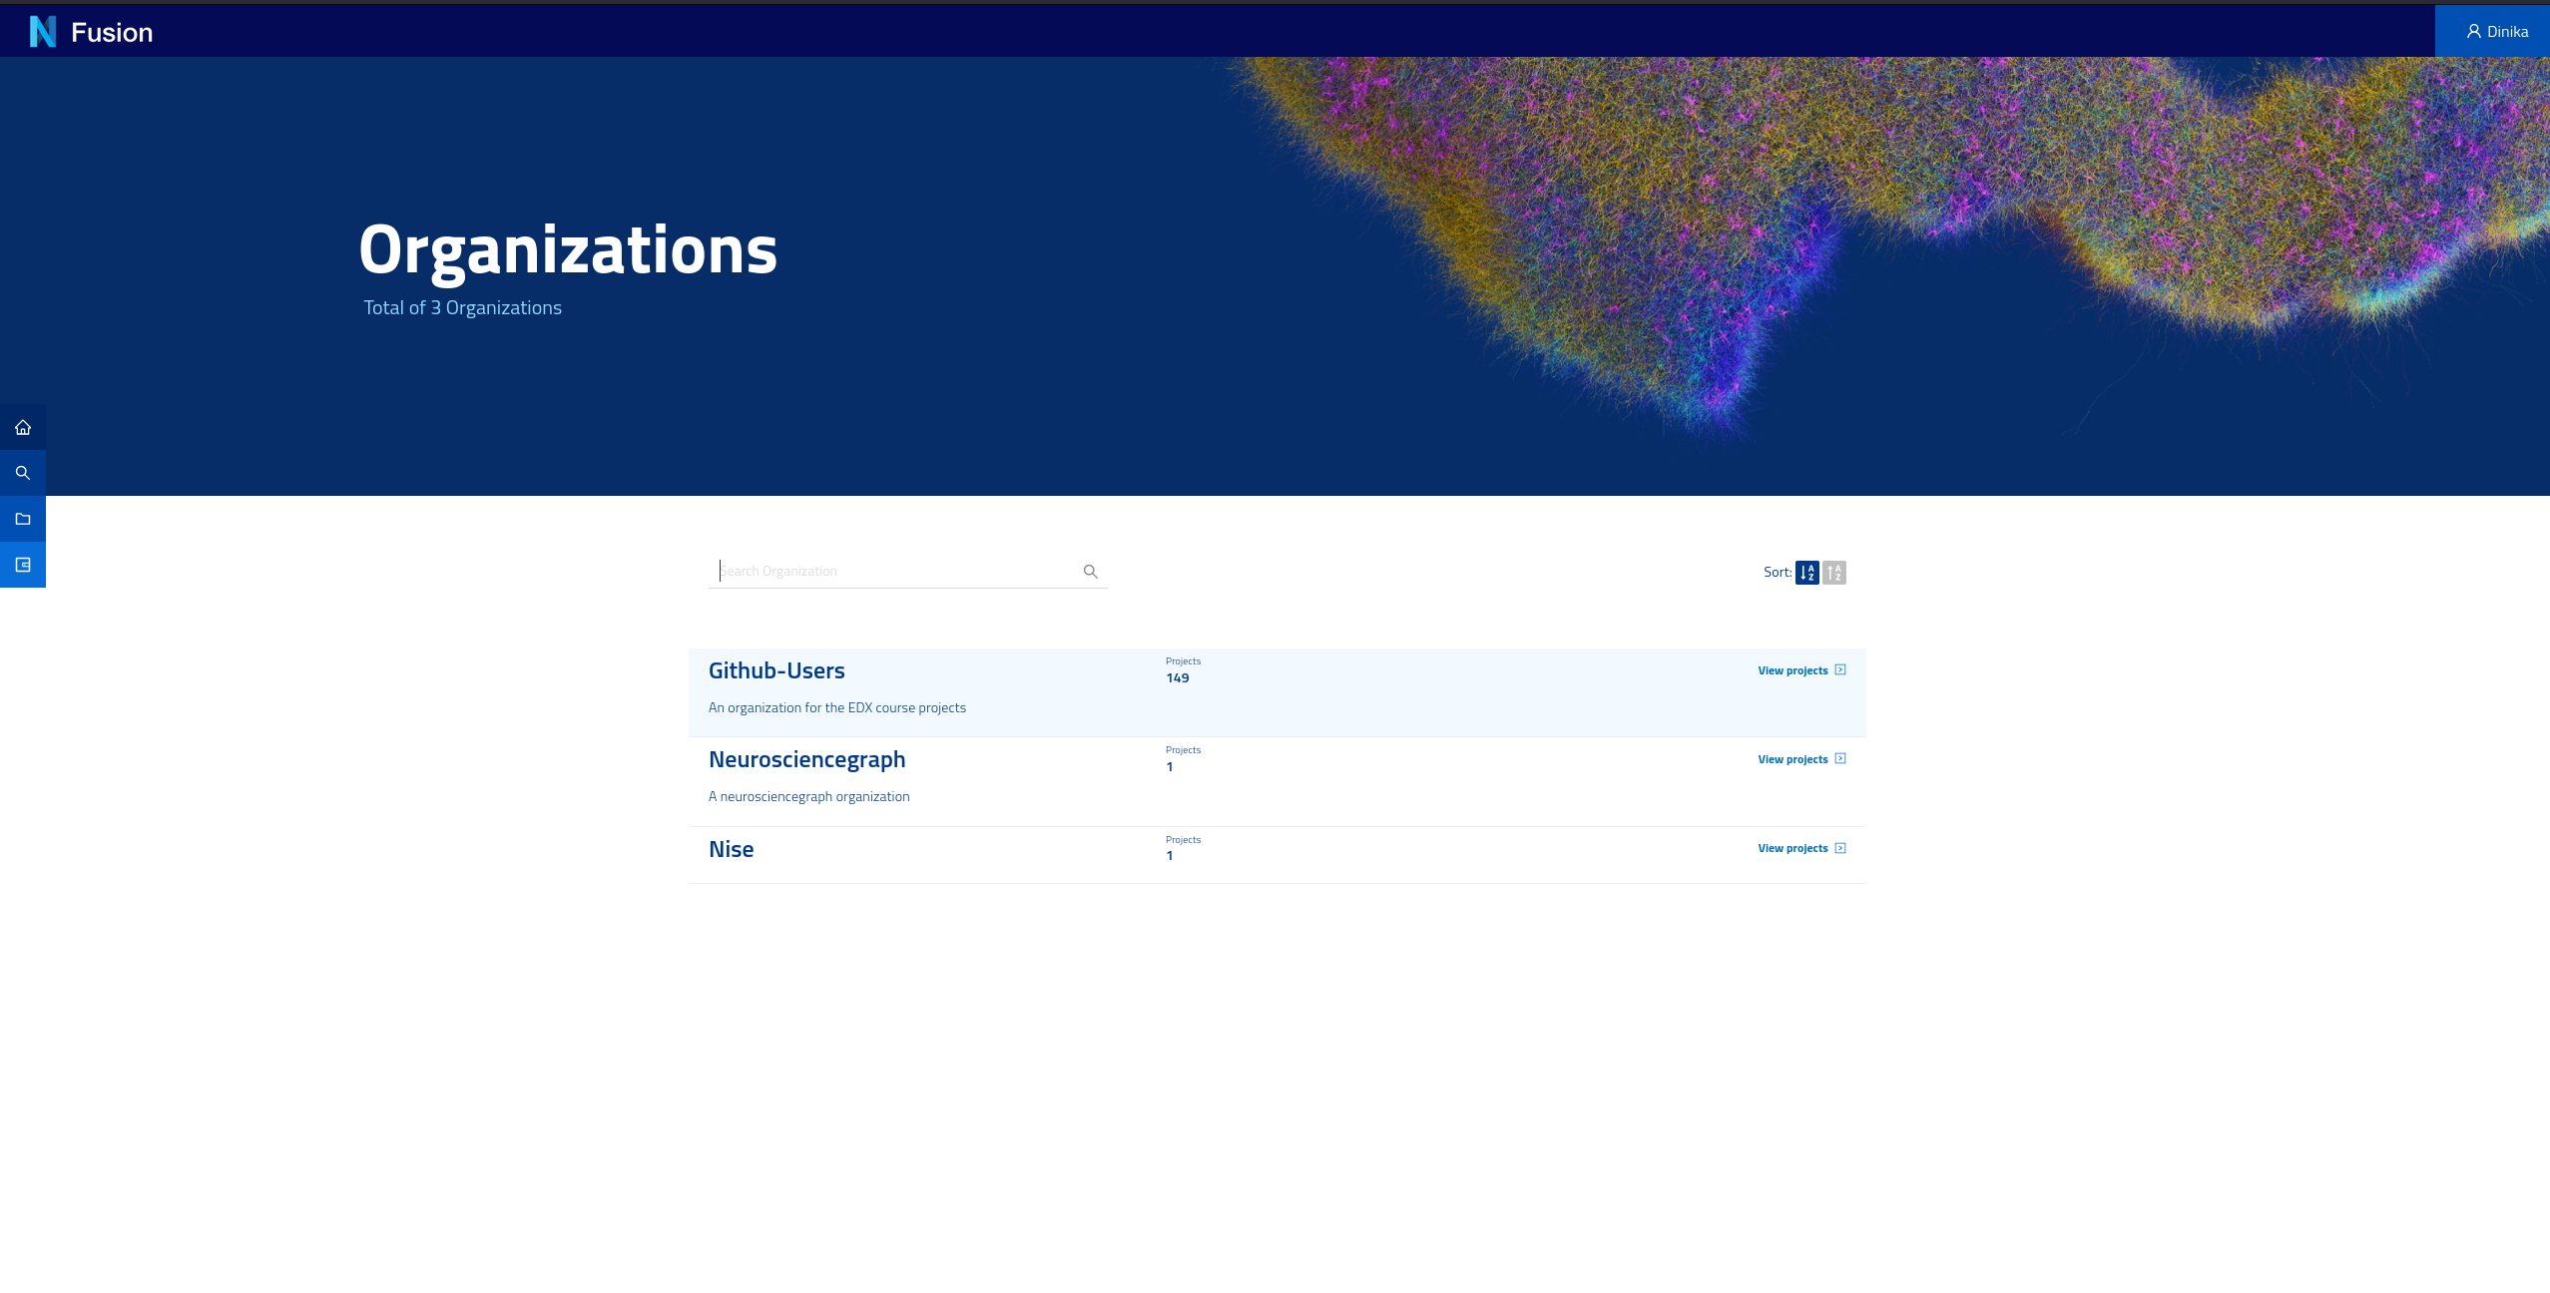Viewport: 2550px width, 1293px height.
Task: Sort organizations Z to A descending
Action: [x=1834, y=572]
